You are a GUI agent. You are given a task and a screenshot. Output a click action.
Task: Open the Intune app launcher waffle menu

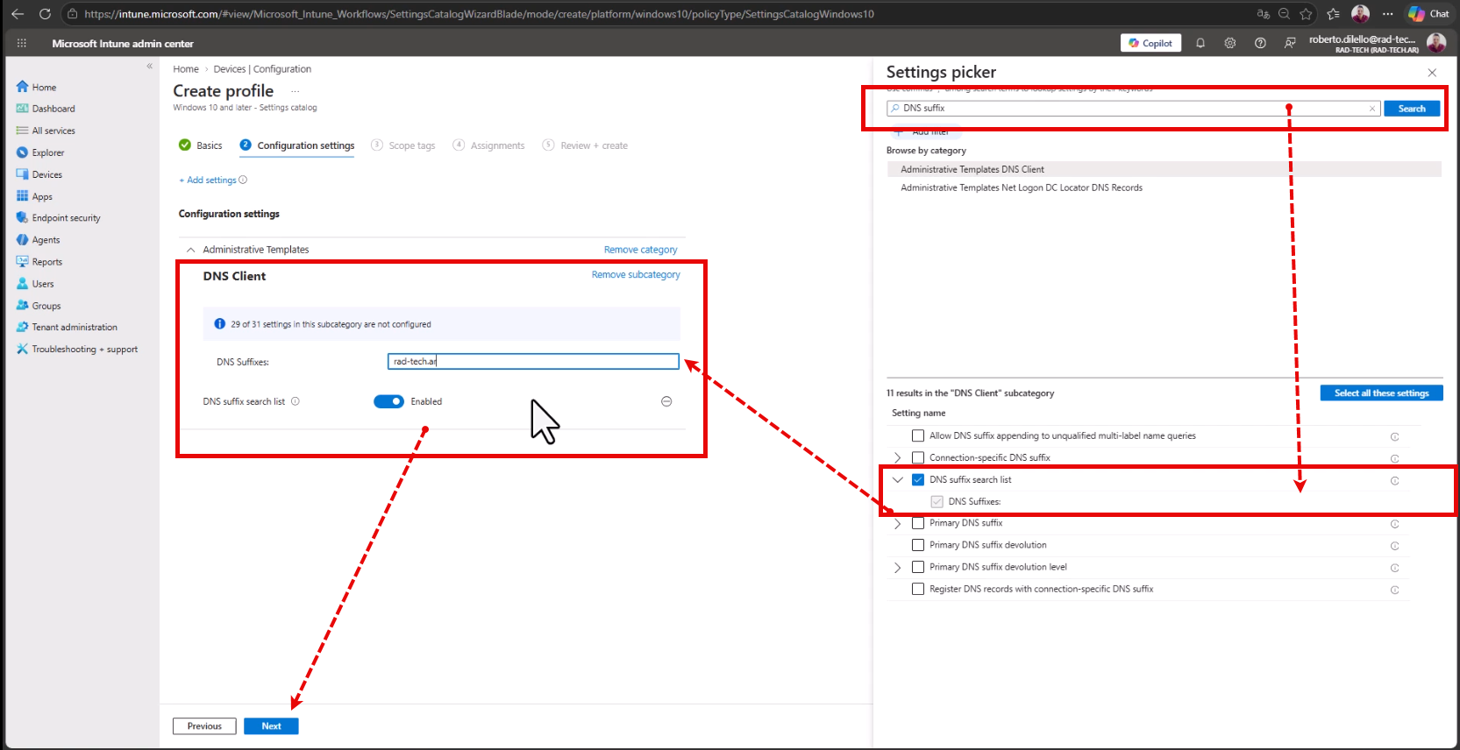(x=22, y=43)
